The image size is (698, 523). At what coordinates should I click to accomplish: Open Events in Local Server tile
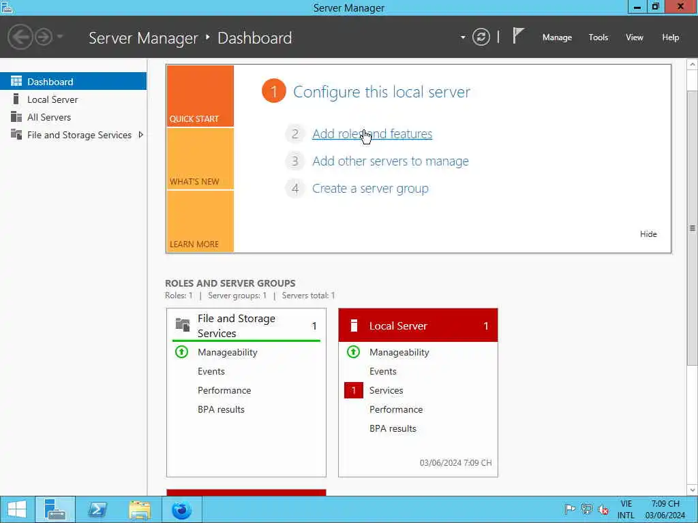click(383, 371)
